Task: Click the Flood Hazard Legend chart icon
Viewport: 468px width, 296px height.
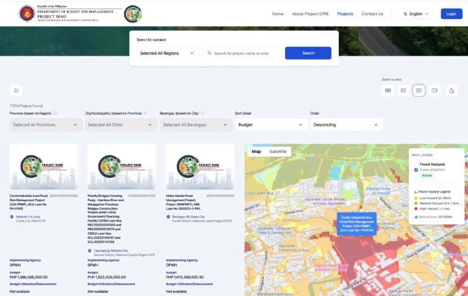Action: click(416, 192)
